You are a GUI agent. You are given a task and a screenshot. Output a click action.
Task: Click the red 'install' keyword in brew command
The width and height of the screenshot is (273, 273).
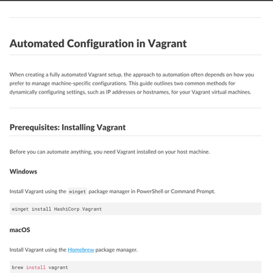pos(35,268)
